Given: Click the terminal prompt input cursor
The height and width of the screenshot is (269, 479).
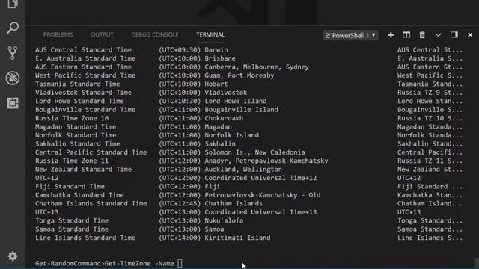Looking at the screenshot, I should click(x=180, y=263).
